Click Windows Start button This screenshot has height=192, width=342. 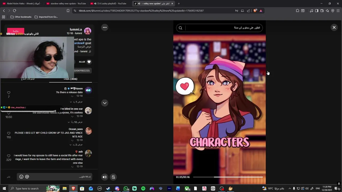pos(4,189)
